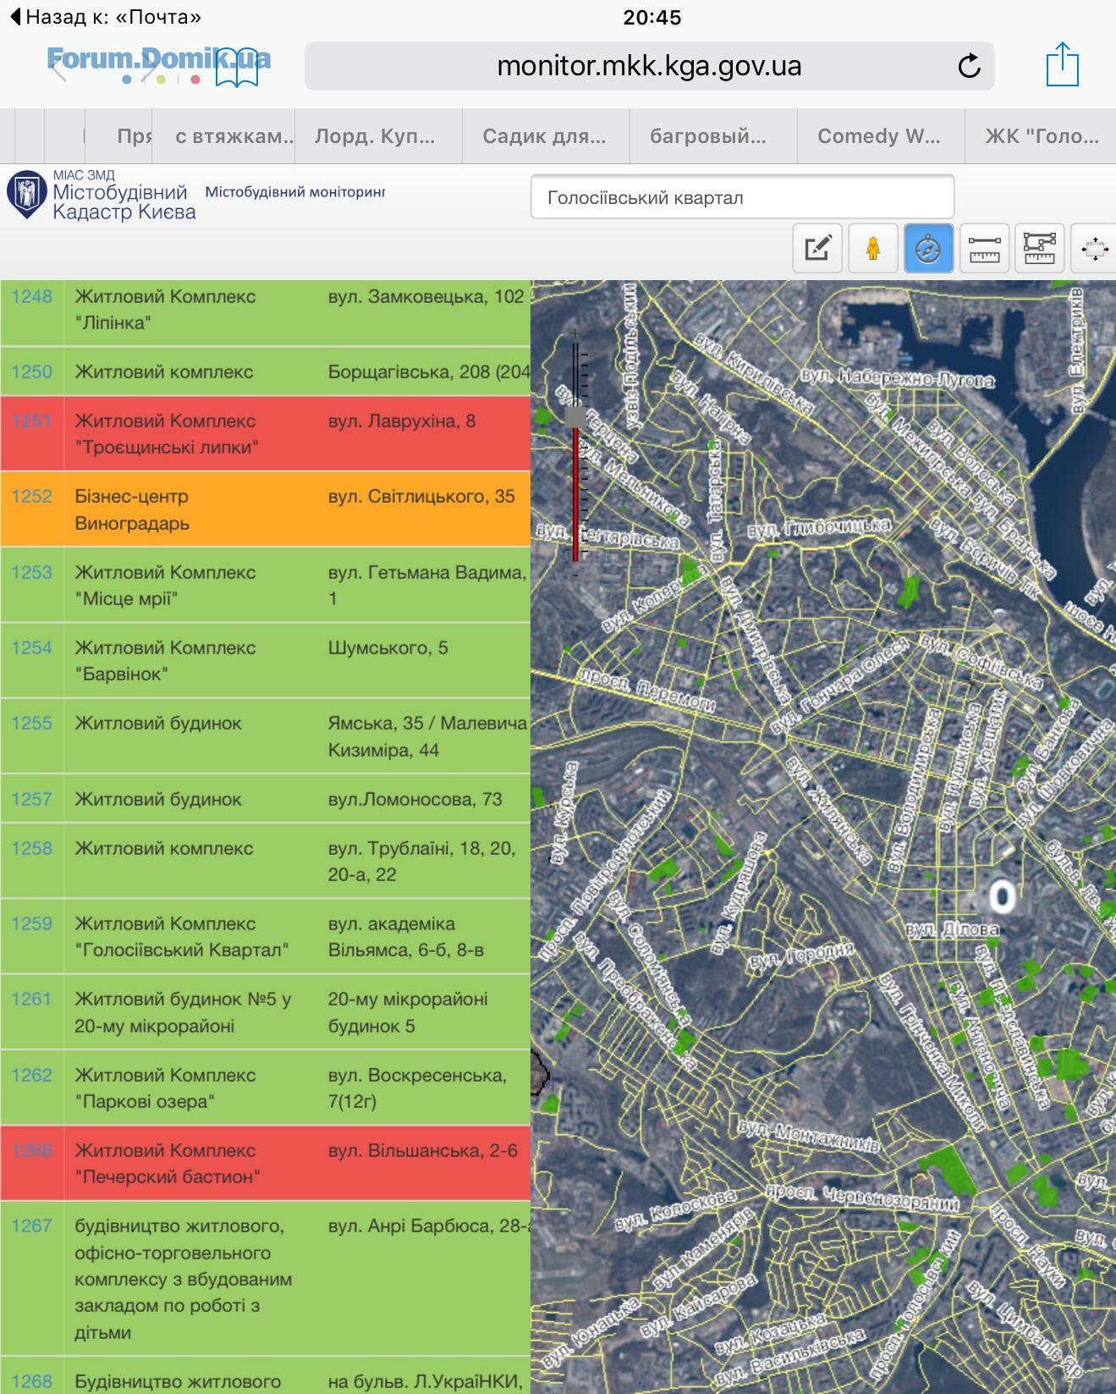Switch to the "Садик для..." tab
The height and width of the screenshot is (1394, 1116).
(x=544, y=136)
